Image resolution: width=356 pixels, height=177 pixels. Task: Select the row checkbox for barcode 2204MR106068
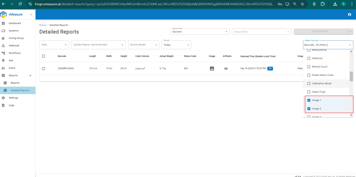click(43, 69)
